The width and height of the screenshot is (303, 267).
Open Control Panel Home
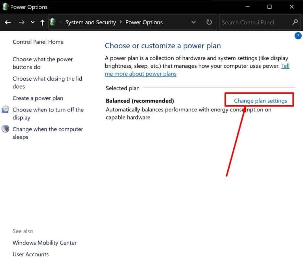tap(38, 42)
